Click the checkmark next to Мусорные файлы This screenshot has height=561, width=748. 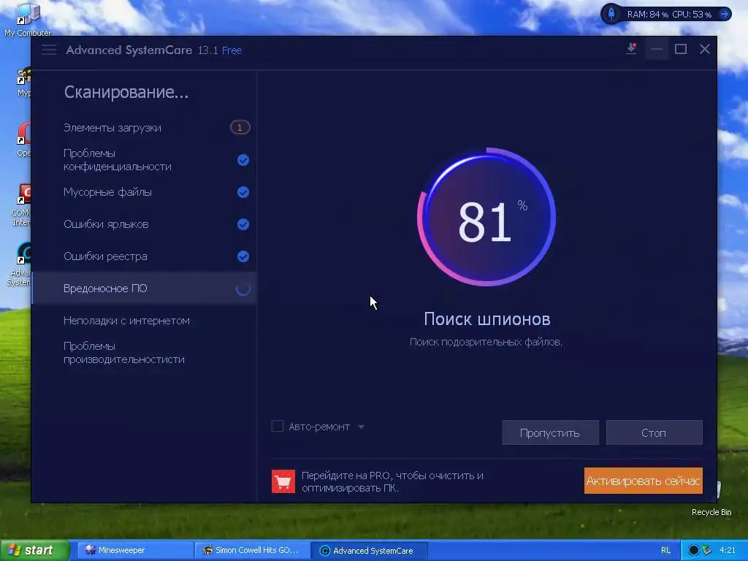(243, 192)
